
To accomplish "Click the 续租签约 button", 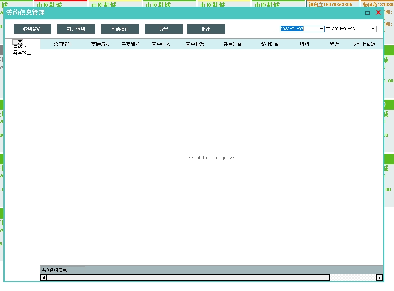I will 32,29.
